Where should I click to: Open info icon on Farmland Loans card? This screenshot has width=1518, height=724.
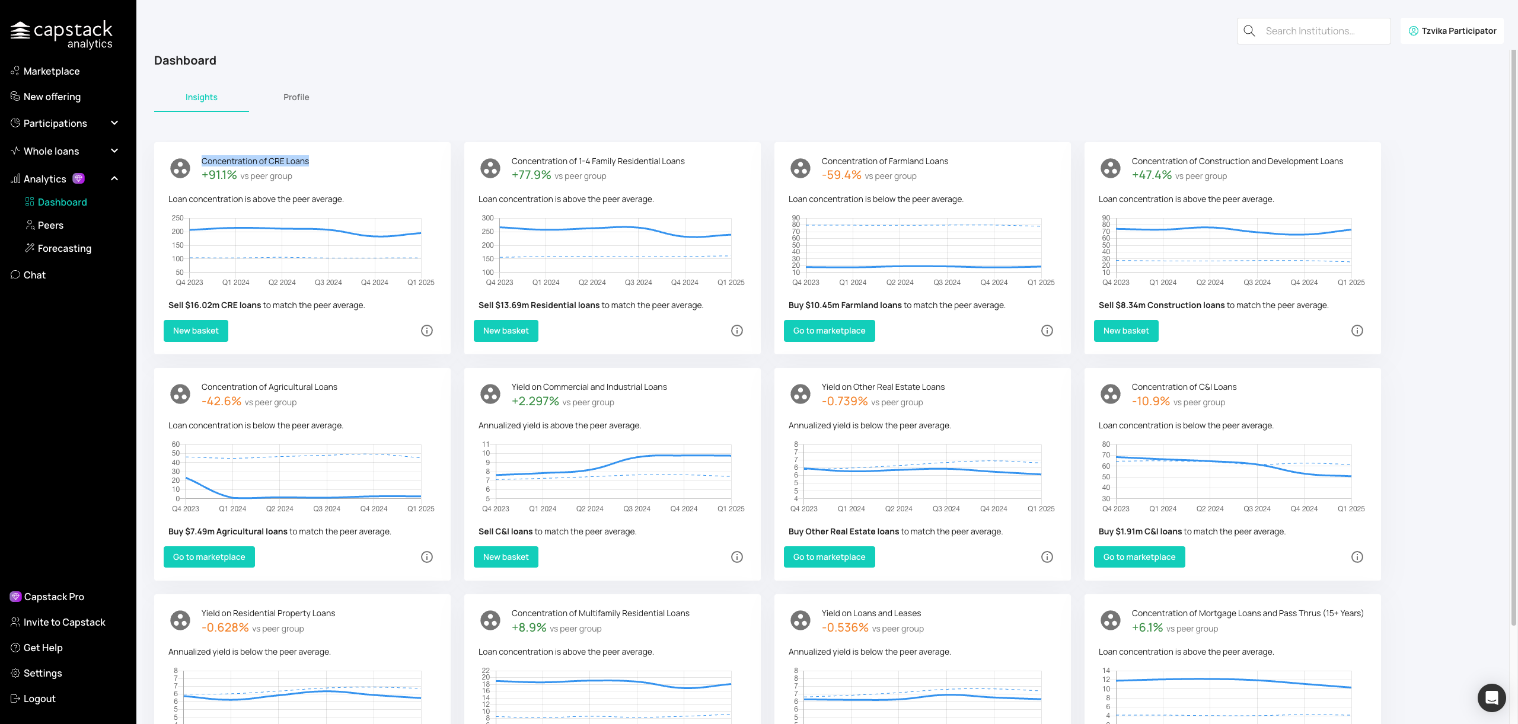pyautogui.click(x=1047, y=331)
